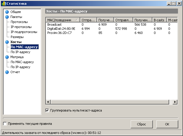Viewport: 183px width, 136px height.
Task: Sort by first Получе... column header
Action: coord(105,20)
